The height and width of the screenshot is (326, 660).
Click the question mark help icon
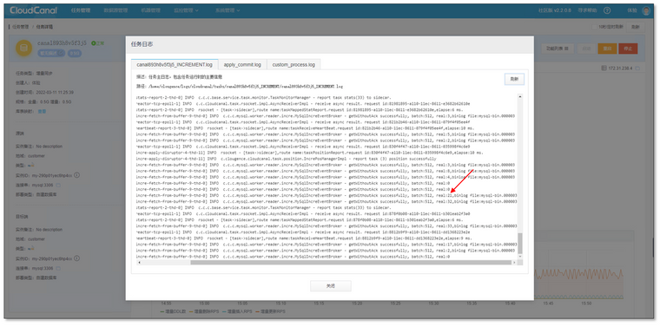tap(607, 10)
